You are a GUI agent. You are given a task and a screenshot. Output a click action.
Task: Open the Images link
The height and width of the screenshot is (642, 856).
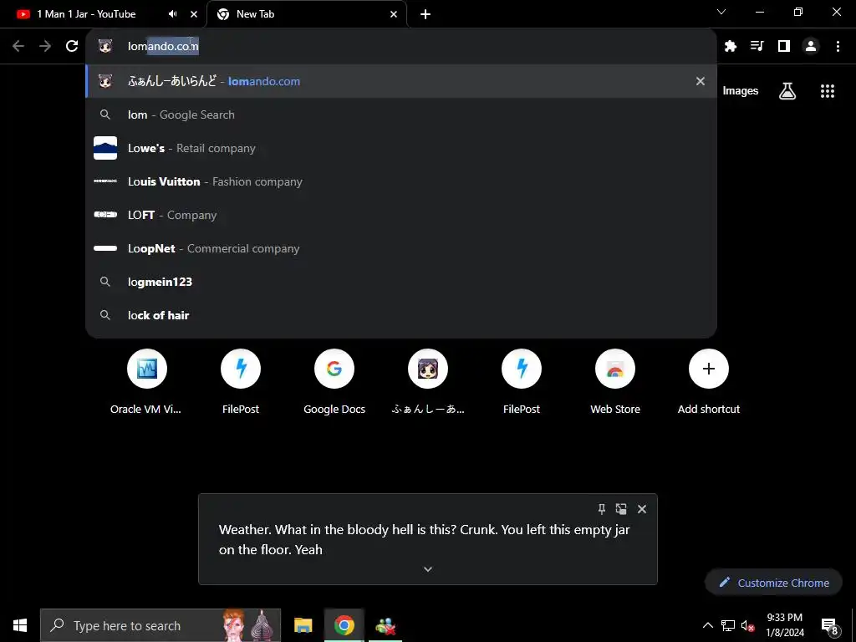741,90
